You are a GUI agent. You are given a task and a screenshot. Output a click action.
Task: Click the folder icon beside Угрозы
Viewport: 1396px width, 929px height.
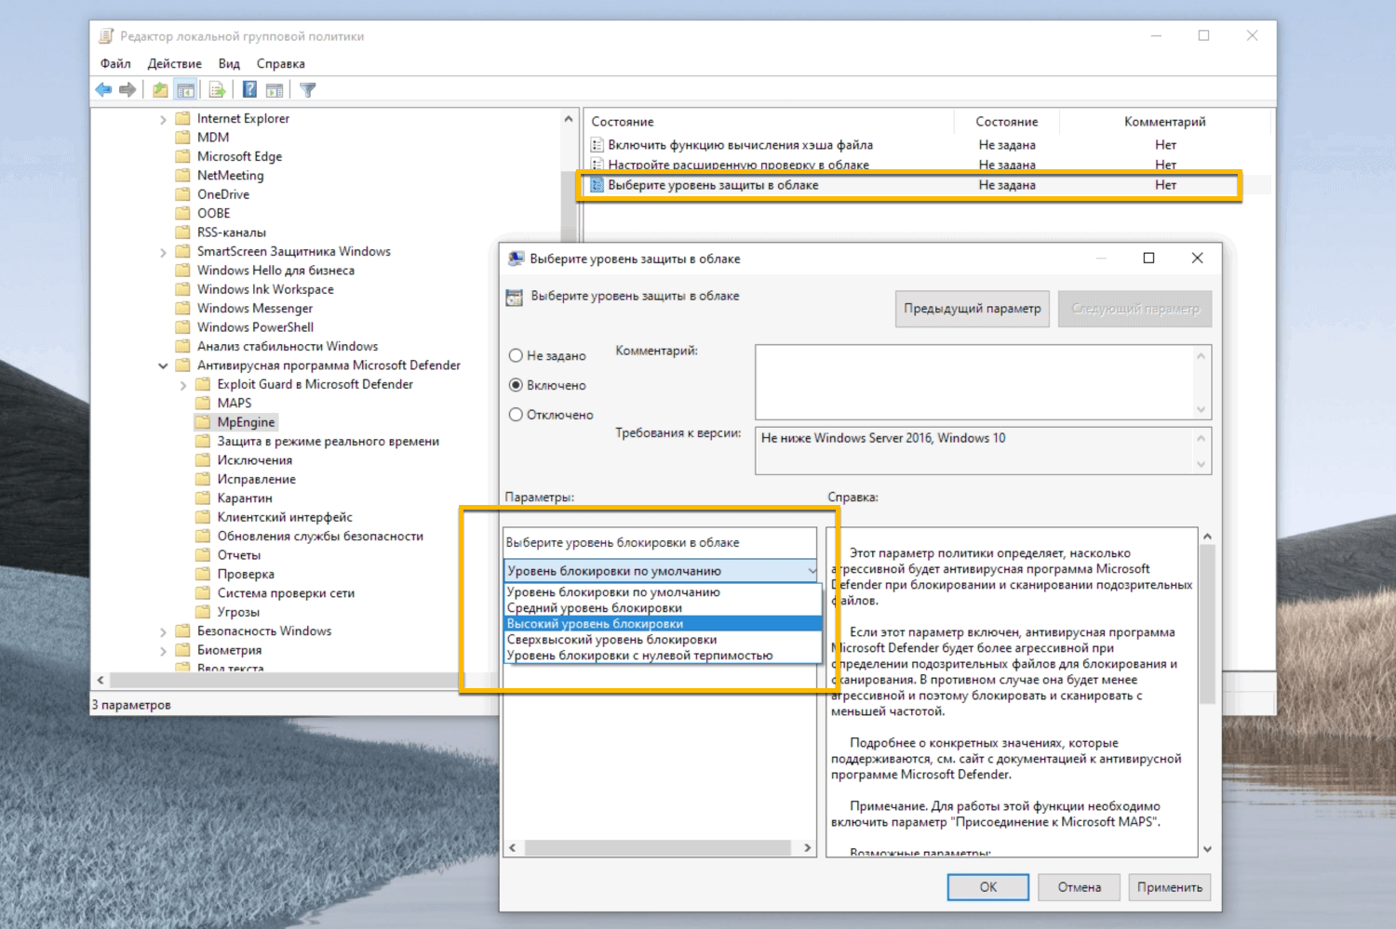coord(203,612)
